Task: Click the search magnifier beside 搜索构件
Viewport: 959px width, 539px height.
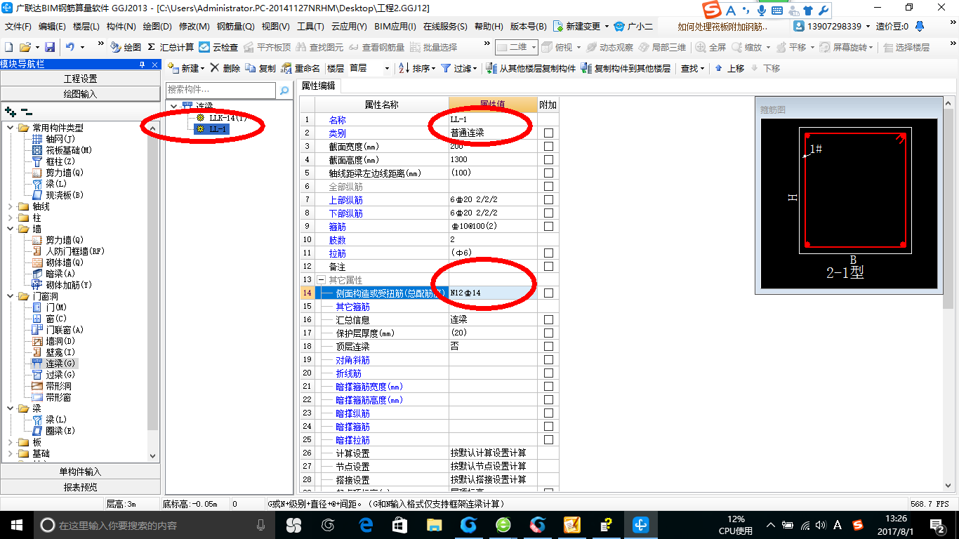Action: (x=284, y=91)
